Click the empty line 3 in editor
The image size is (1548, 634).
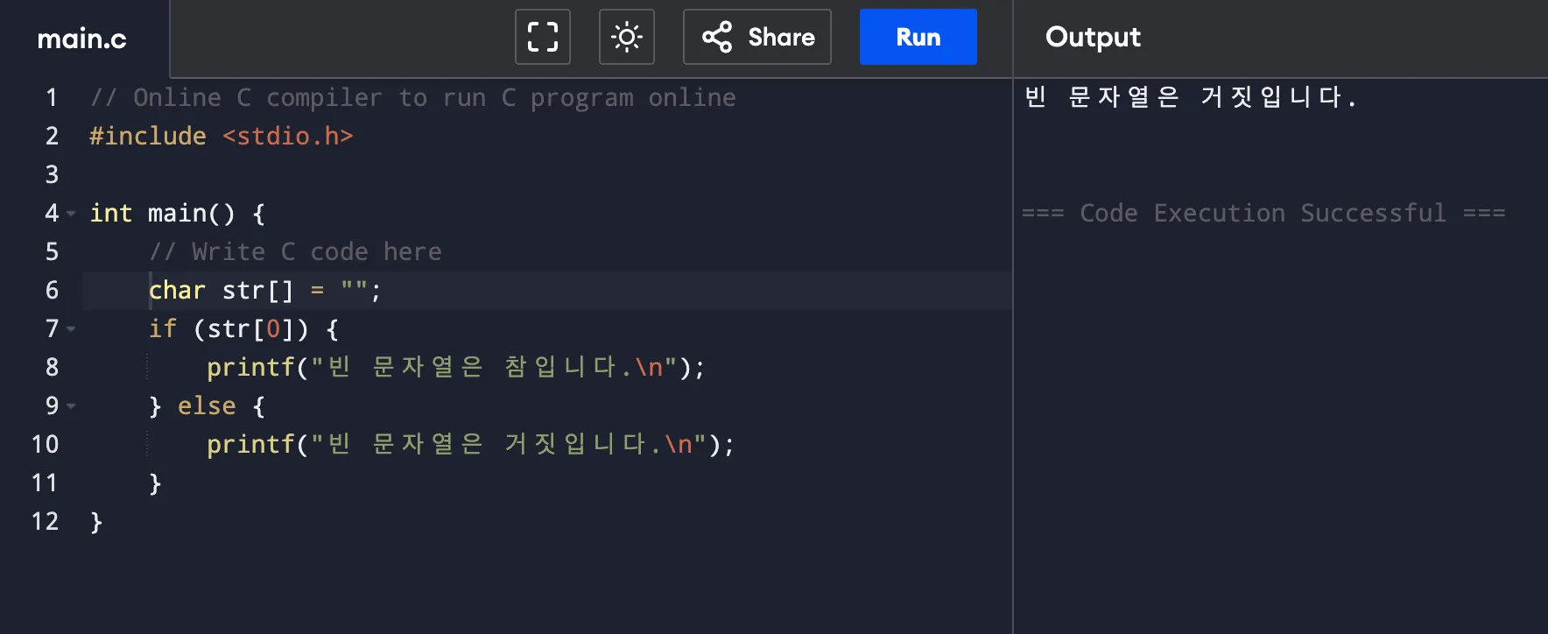(x=547, y=174)
